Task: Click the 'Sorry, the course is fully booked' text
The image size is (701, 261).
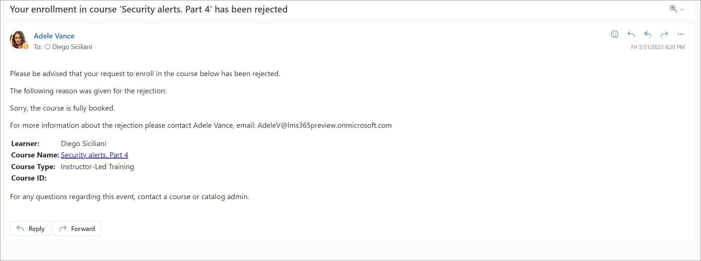Action: click(62, 108)
